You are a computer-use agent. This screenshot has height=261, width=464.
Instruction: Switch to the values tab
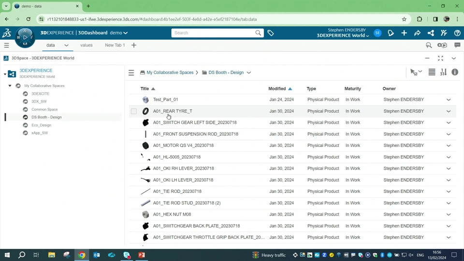tap(87, 45)
